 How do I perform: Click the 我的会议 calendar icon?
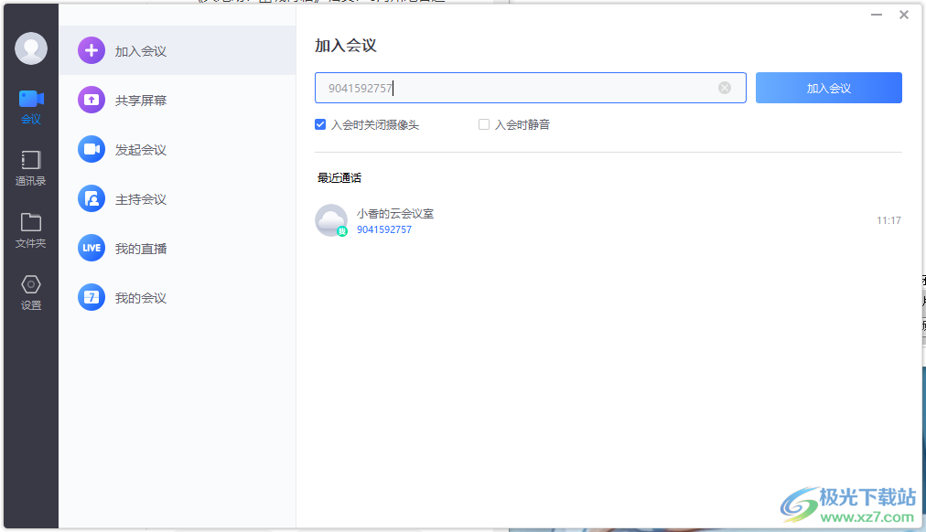[x=92, y=297]
